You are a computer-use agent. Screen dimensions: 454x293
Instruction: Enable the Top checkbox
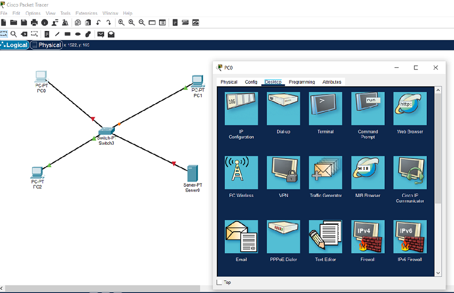point(219,282)
